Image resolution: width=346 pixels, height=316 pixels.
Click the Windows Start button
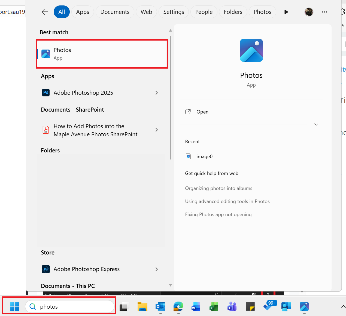click(14, 307)
